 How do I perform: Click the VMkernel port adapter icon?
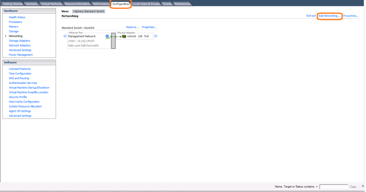(107, 36)
